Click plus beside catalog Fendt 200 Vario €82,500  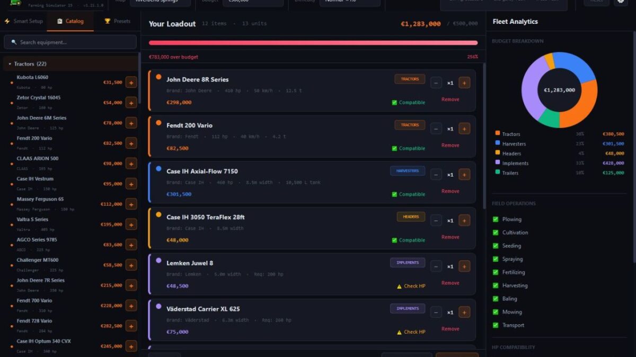coord(131,143)
